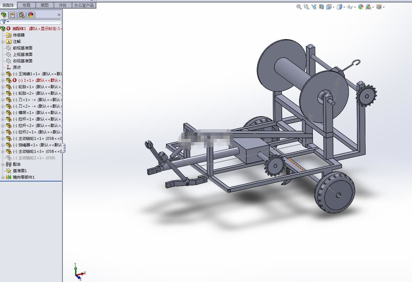Viewport: 412px width, 282px height.
Task: Switch to ConfigurationManager panel tab
Action: [22, 15]
